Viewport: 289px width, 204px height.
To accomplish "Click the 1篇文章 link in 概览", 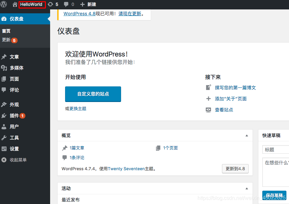I will click(x=77, y=148).
